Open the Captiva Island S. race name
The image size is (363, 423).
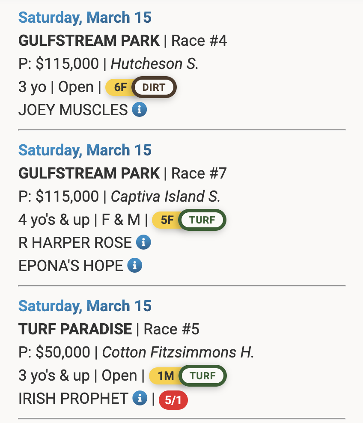pos(165,197)
